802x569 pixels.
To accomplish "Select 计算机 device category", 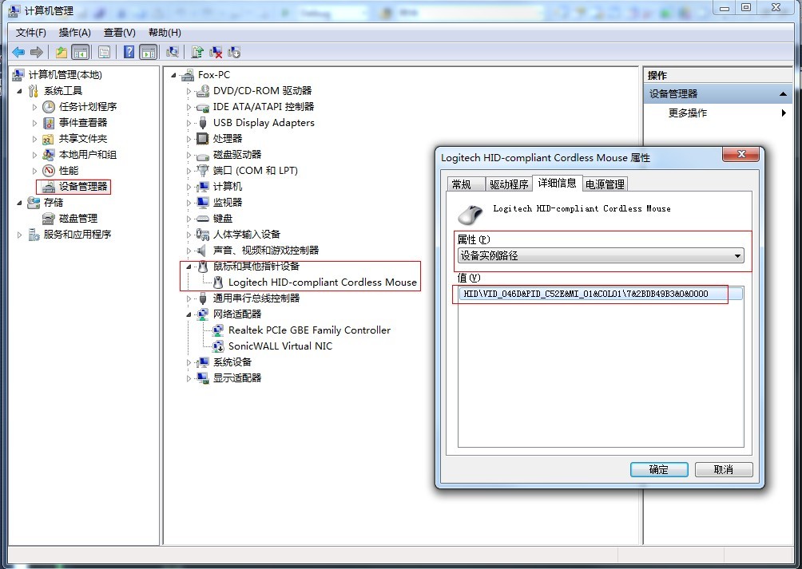I will 228,187.
